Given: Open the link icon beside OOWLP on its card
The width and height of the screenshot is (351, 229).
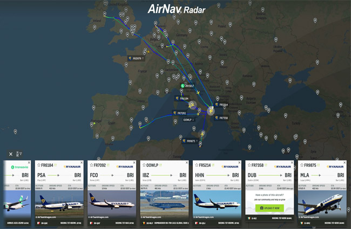Looking at the screenshot, I should [x=160, y=165].
